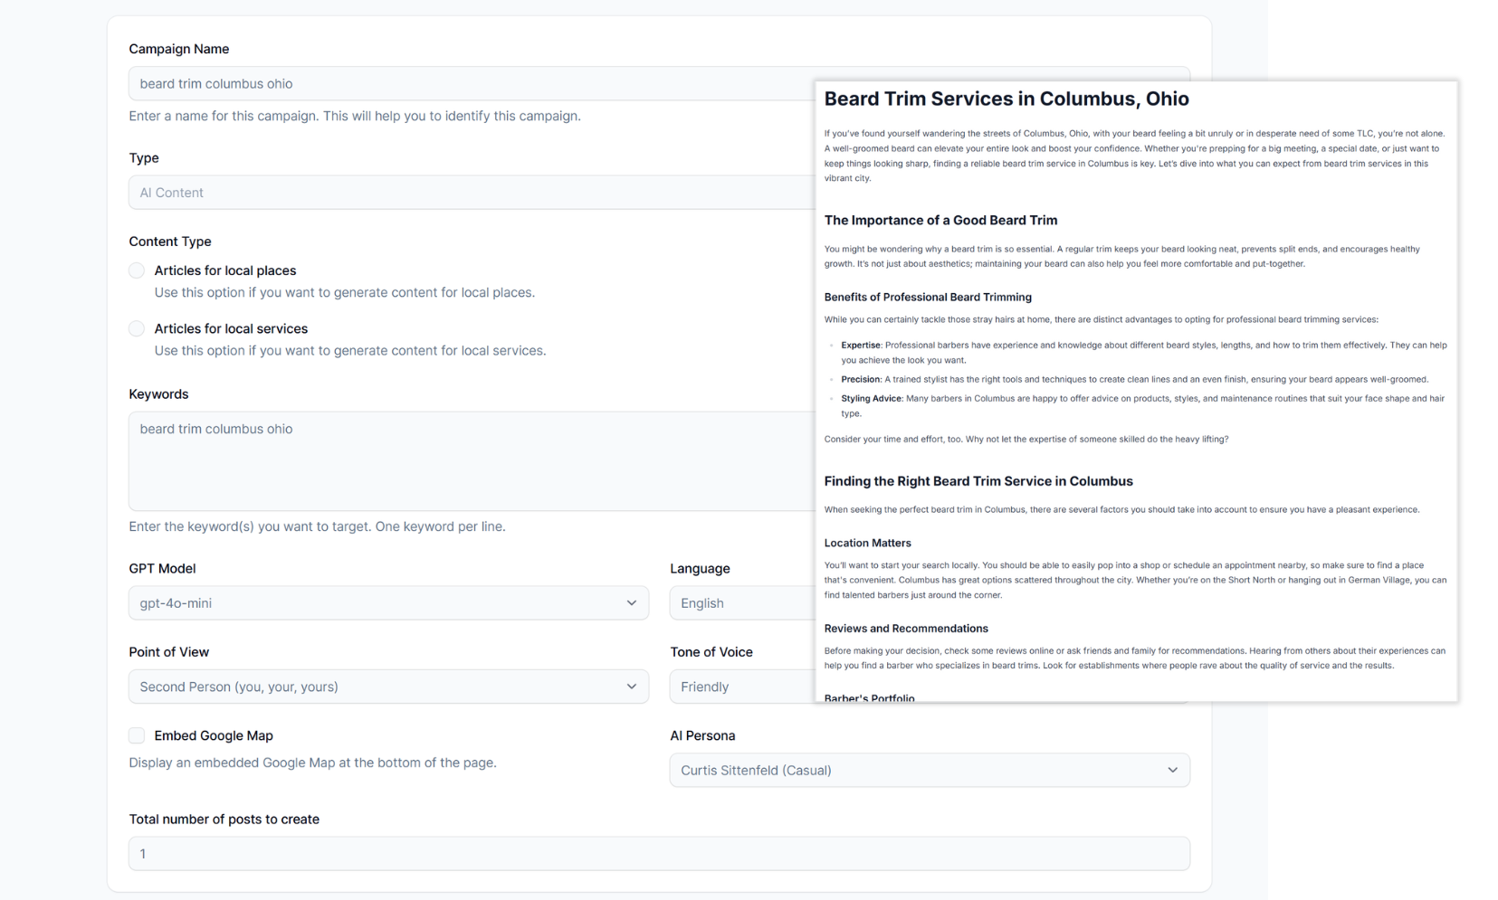Click the AI Persona chevron arrow
Screen dimensions: 1498x900
(x=1172, y=771)
